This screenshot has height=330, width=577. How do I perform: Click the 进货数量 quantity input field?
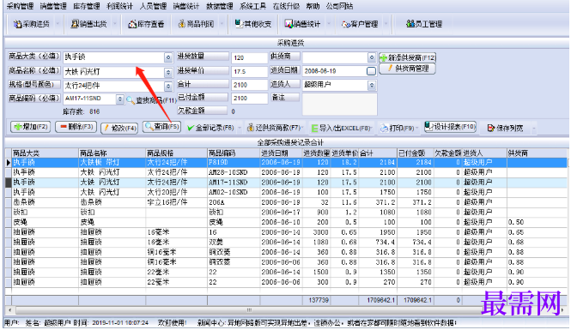[x=249, y=57]
